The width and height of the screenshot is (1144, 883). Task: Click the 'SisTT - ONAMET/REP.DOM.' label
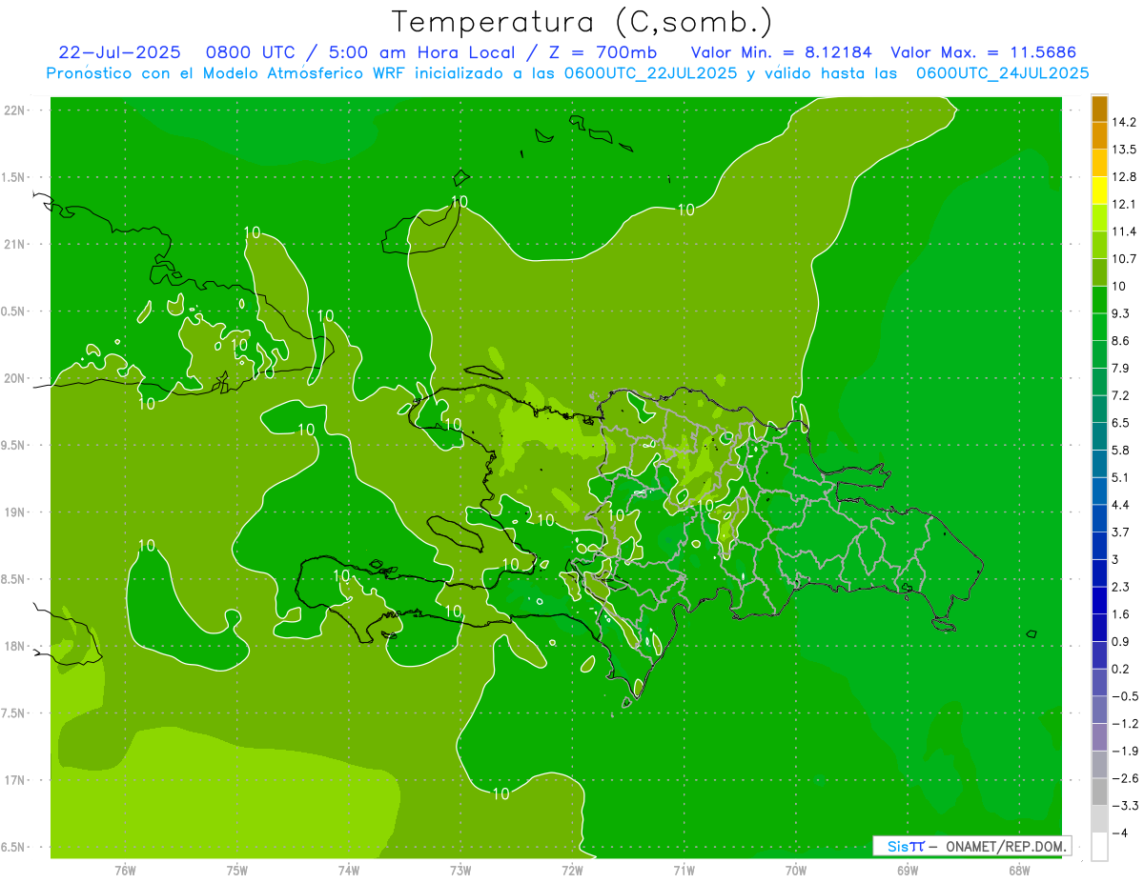tap(971, 846)
